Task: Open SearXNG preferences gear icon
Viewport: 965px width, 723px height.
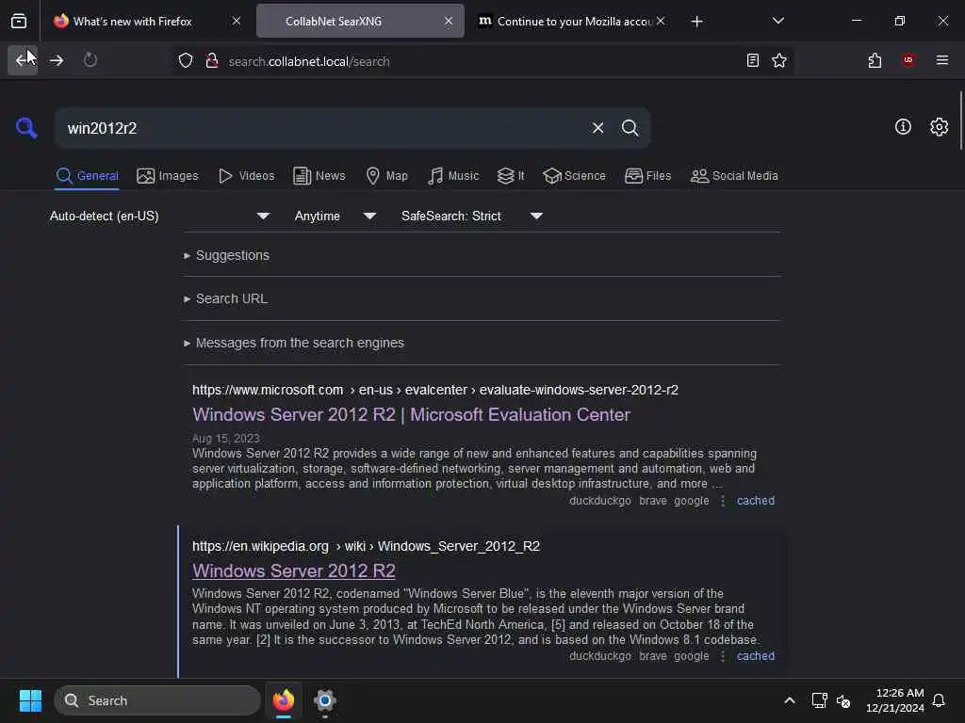Action: (x=939, y=127)
